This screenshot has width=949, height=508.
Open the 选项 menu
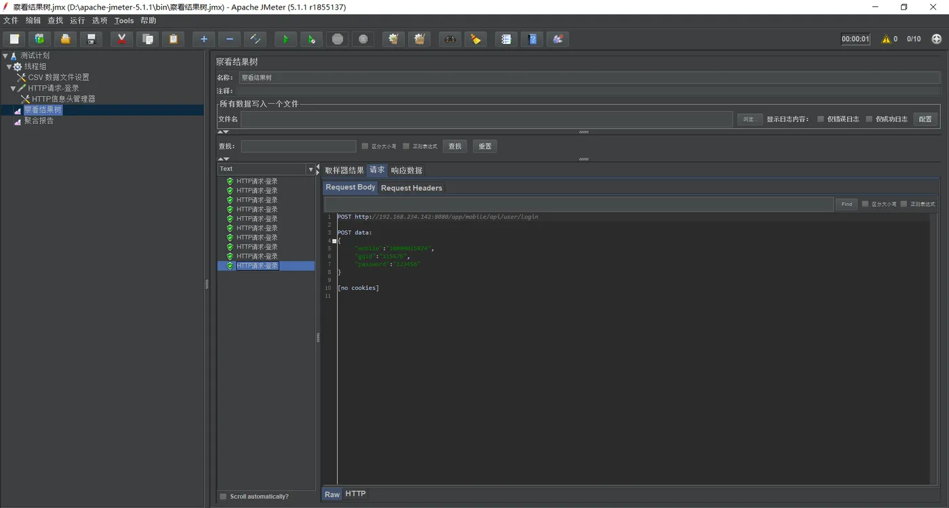tap(100, 20)
